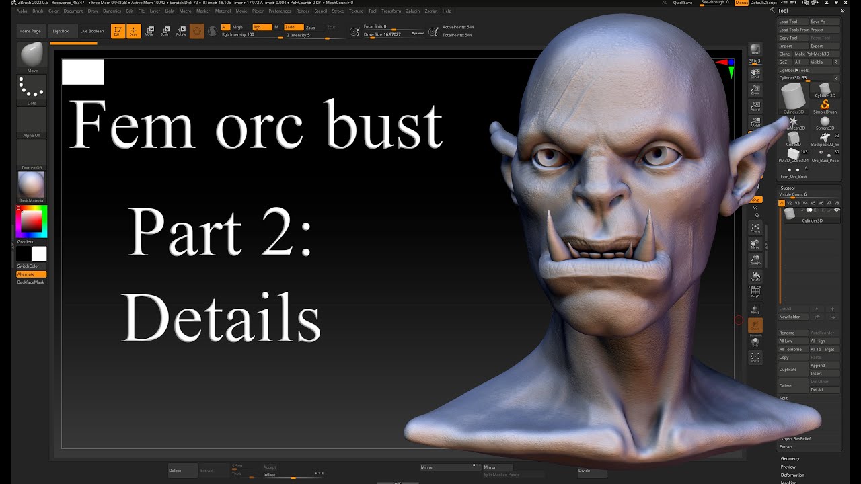The height and width of the screenshot is (484, 861).
Task: Activate Draw mode button
Action: point(134,30)
